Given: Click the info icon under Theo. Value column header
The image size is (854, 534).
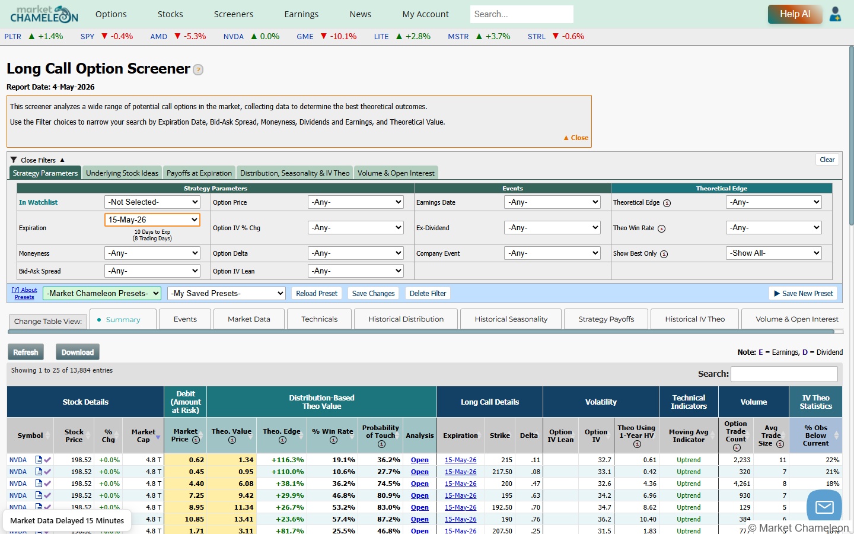Looking at the screenshot, I should 232,440.
